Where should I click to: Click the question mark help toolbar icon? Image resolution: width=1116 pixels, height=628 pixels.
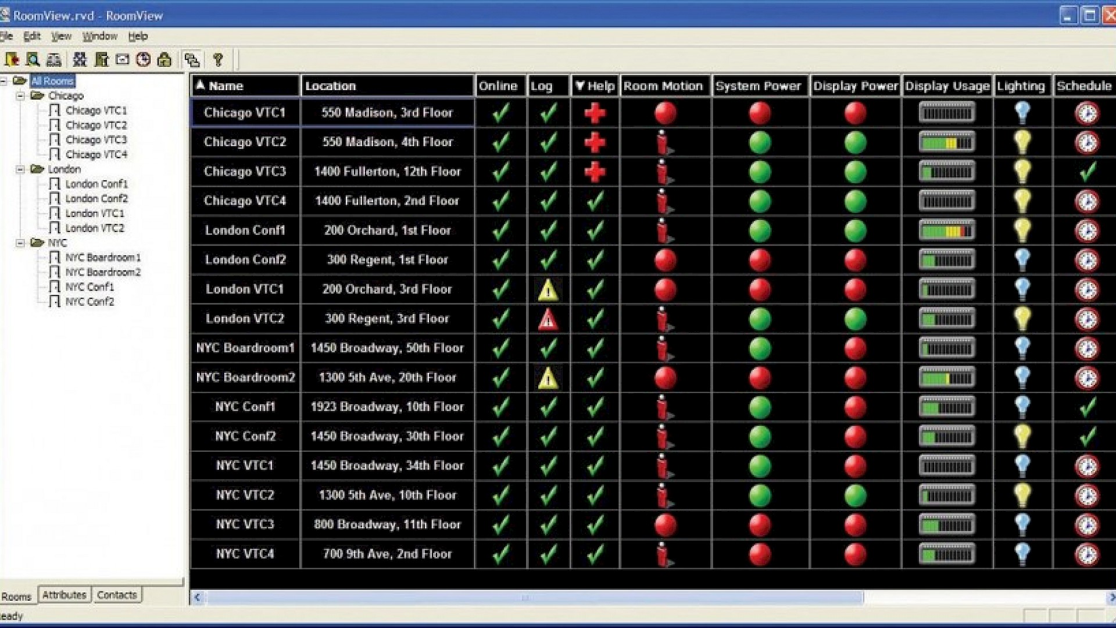218,59
